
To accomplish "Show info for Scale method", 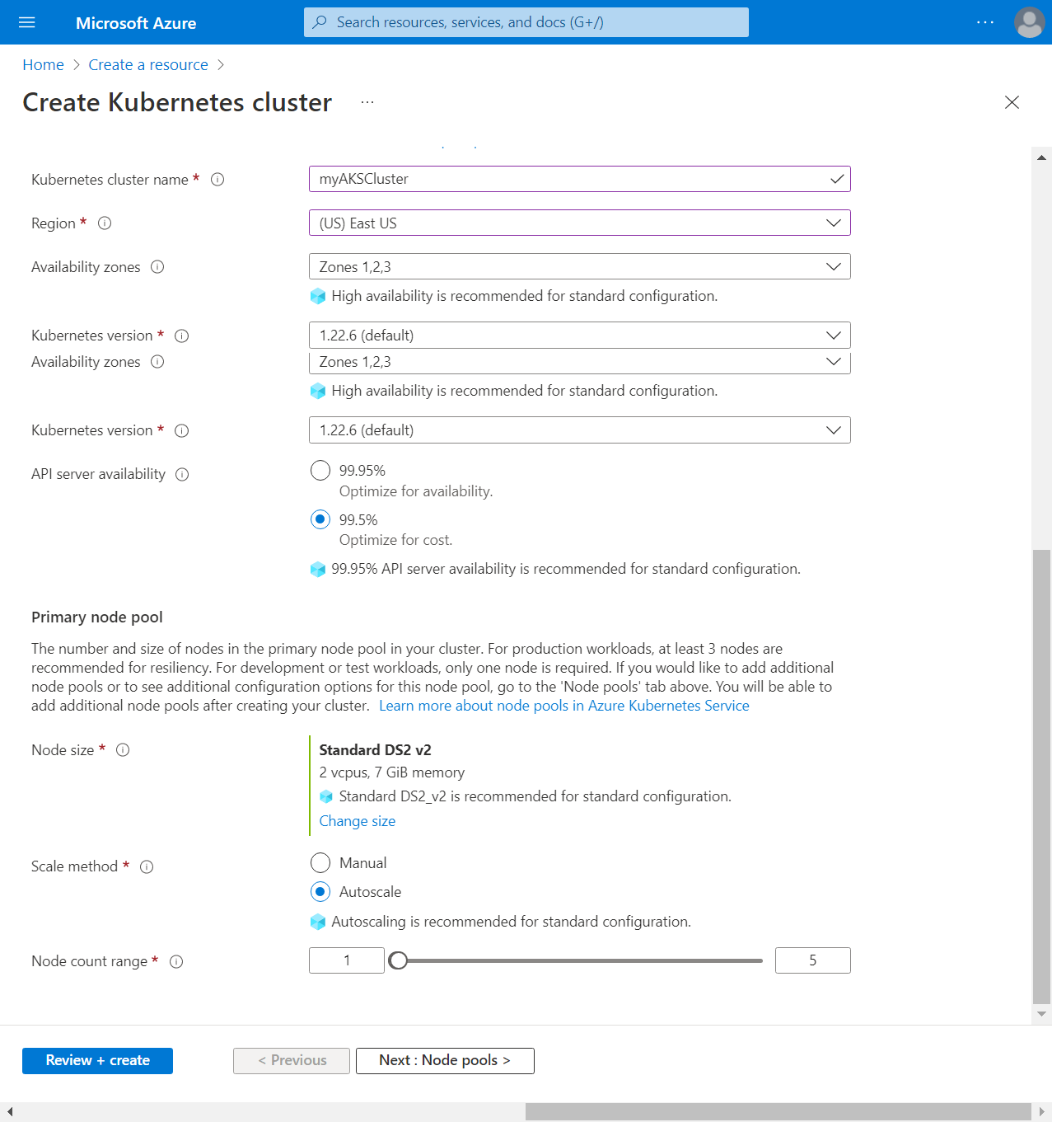I will coord(147,866).
